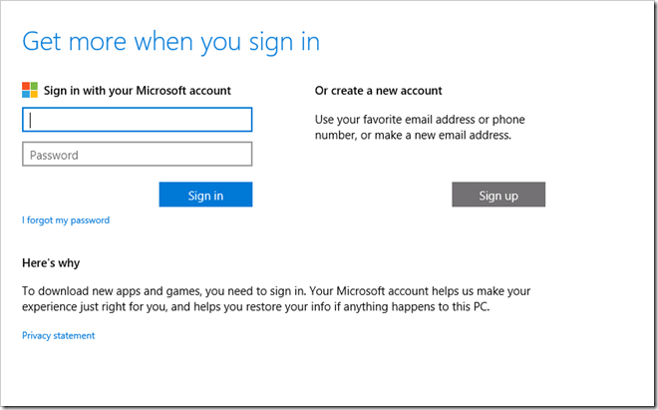Click "number, or make a new email address" line
Viewport: 658px width, 410px height.
[x=413, y=136]
